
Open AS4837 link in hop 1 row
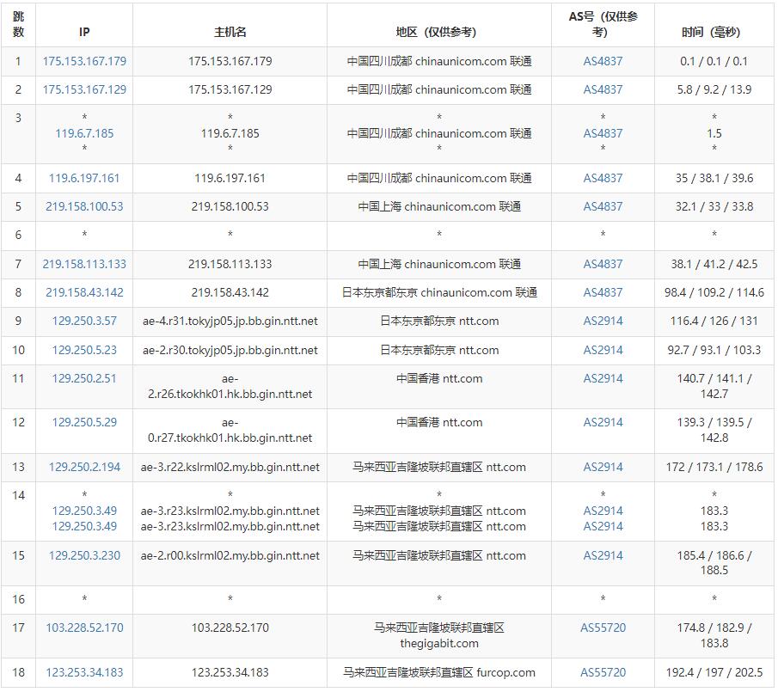tap(603, 61)
